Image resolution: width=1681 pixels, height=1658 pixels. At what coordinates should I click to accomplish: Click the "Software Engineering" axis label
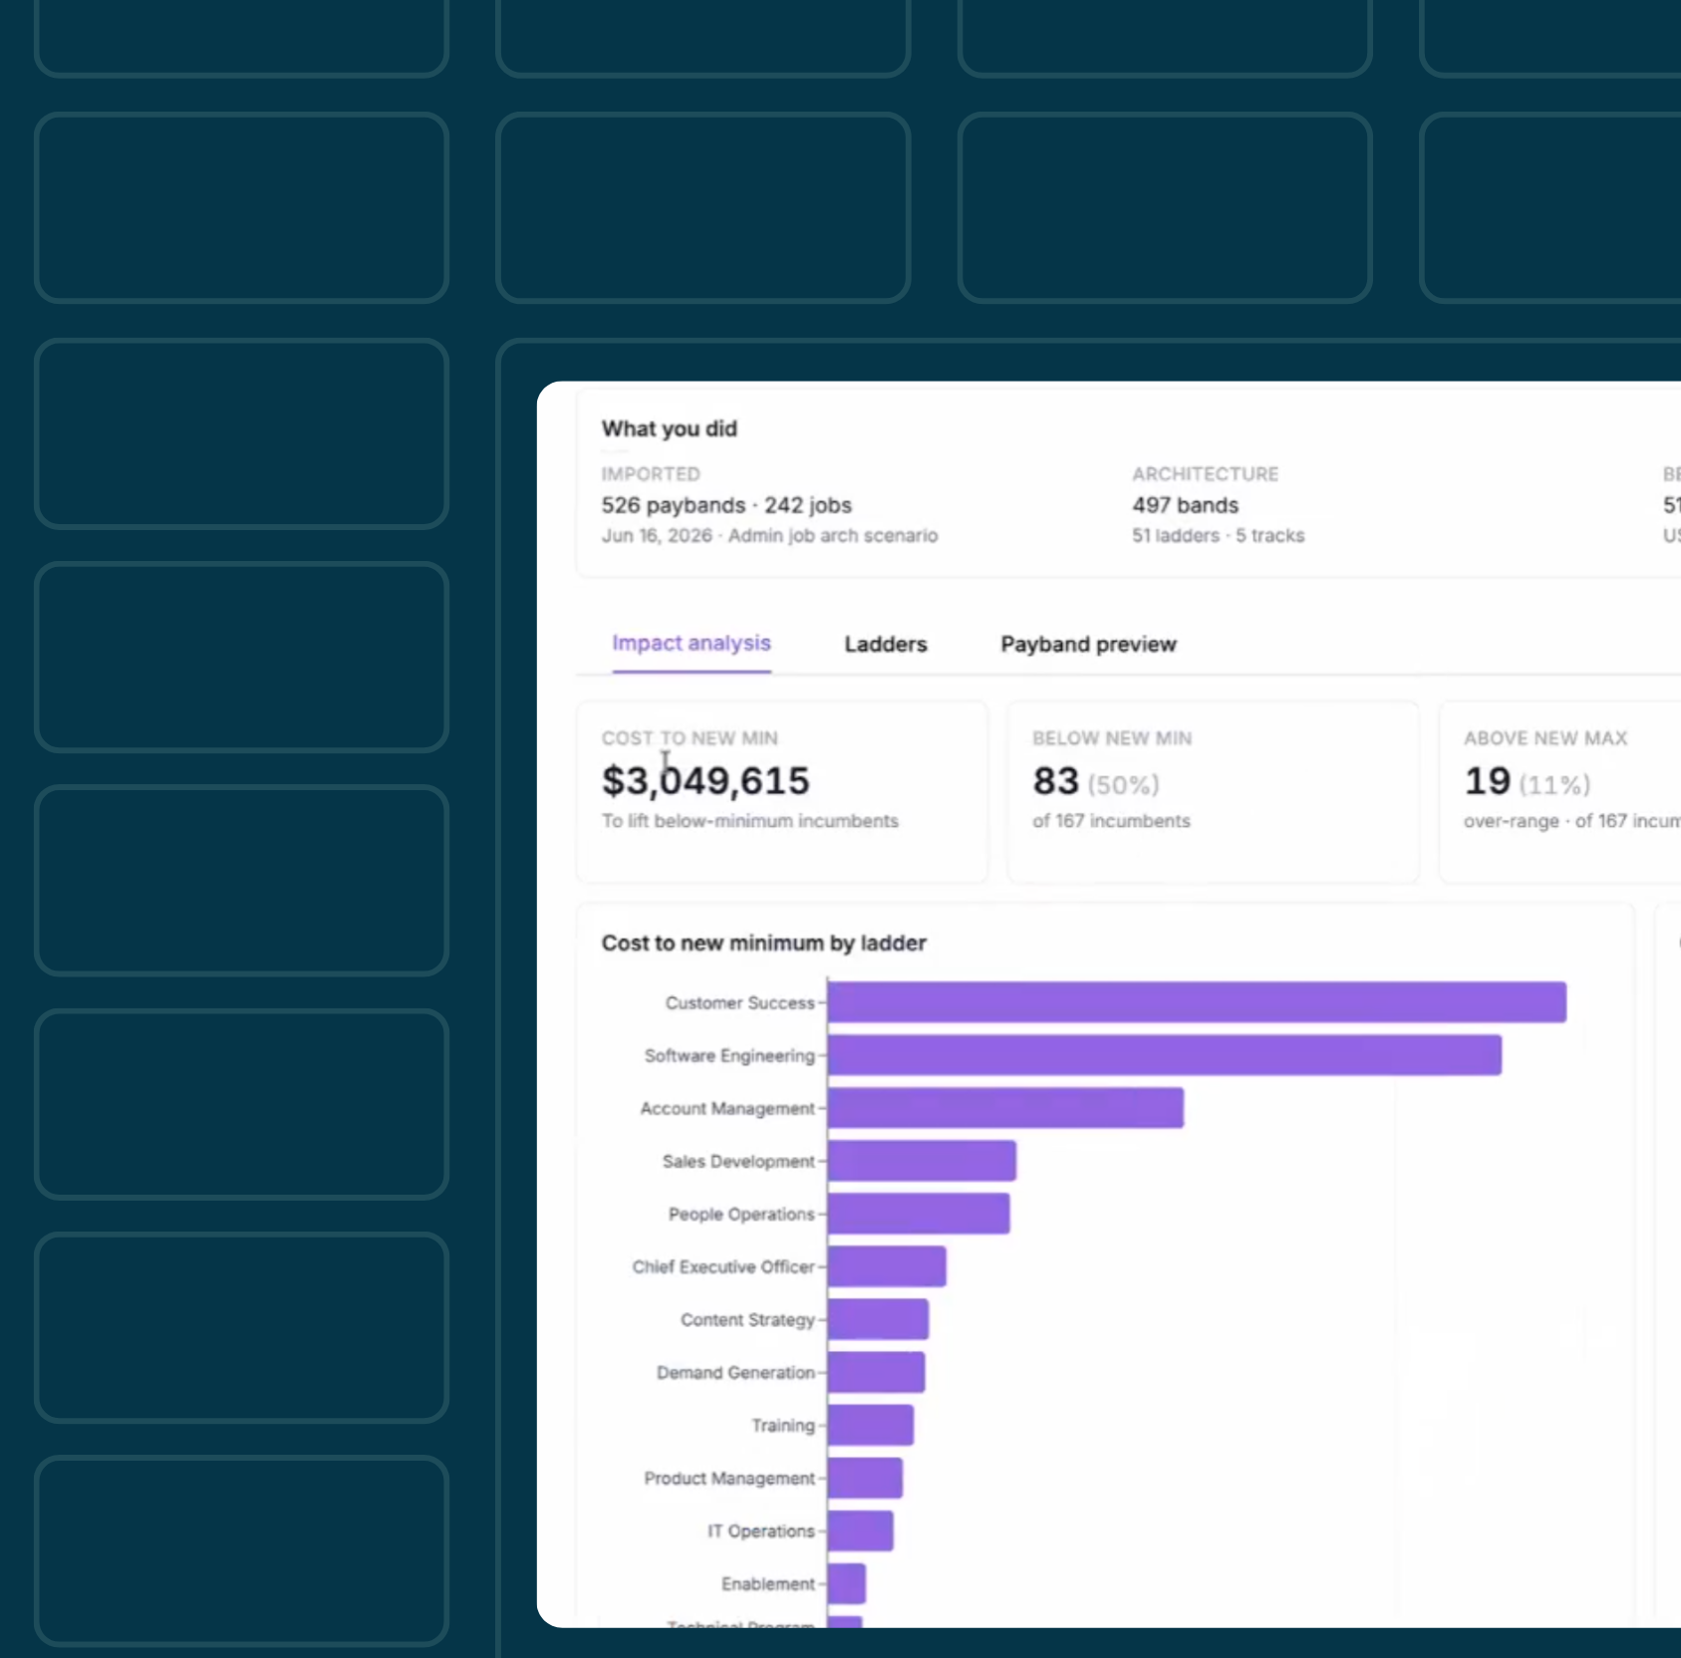729,1056
